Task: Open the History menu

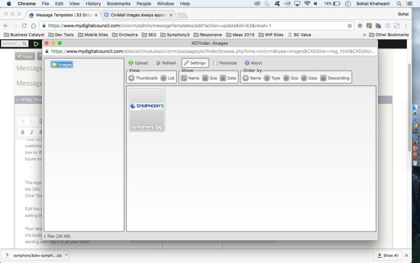Action: point(93,4)
